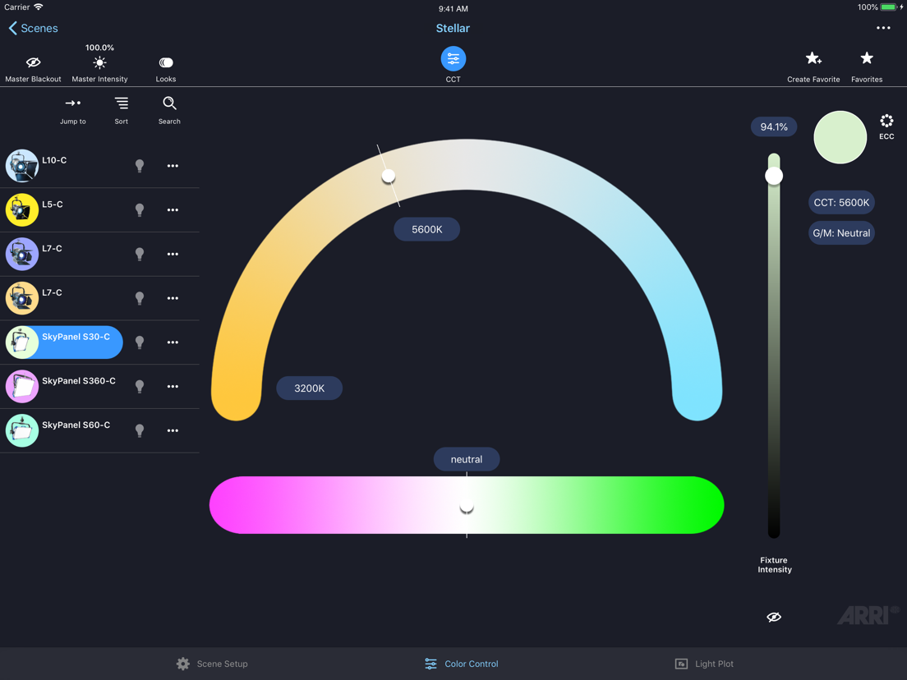The width and height of the screenshot is (907, 680).
Task: Click the G/M: Neutral value pill
Action: click(841, 233)
